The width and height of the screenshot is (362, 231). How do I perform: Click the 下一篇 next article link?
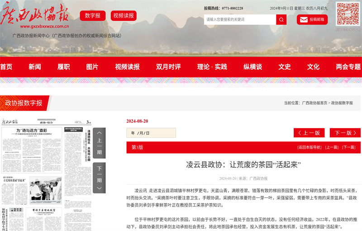[x=349, y=147]
